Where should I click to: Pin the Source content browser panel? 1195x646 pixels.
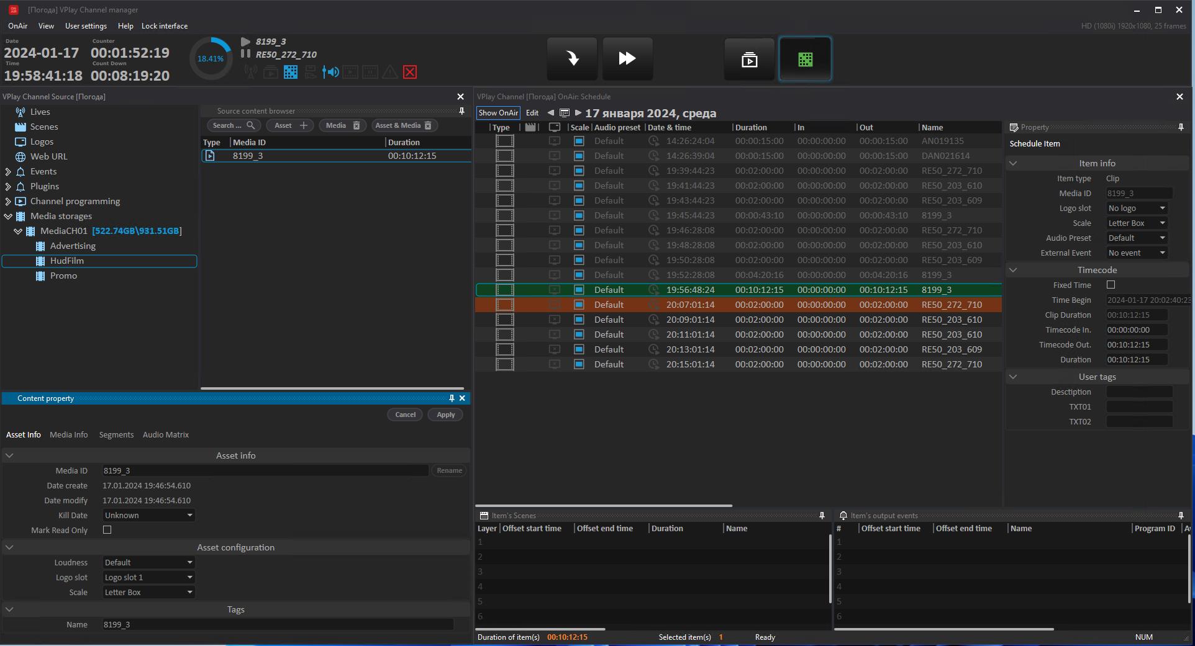(x=461, y=111)
